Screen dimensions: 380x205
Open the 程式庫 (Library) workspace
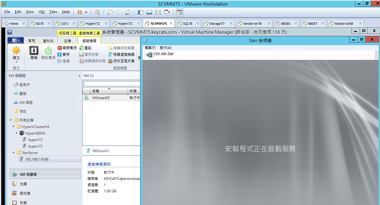(44, 193)
